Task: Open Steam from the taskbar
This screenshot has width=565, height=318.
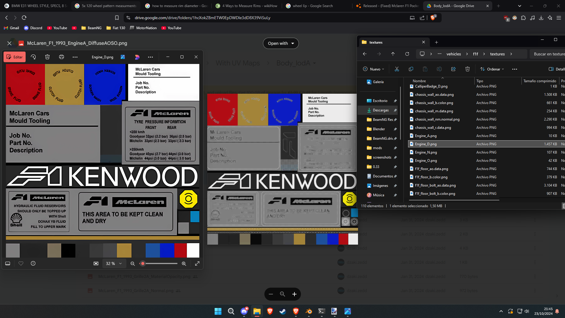Action: coord(283,311)
